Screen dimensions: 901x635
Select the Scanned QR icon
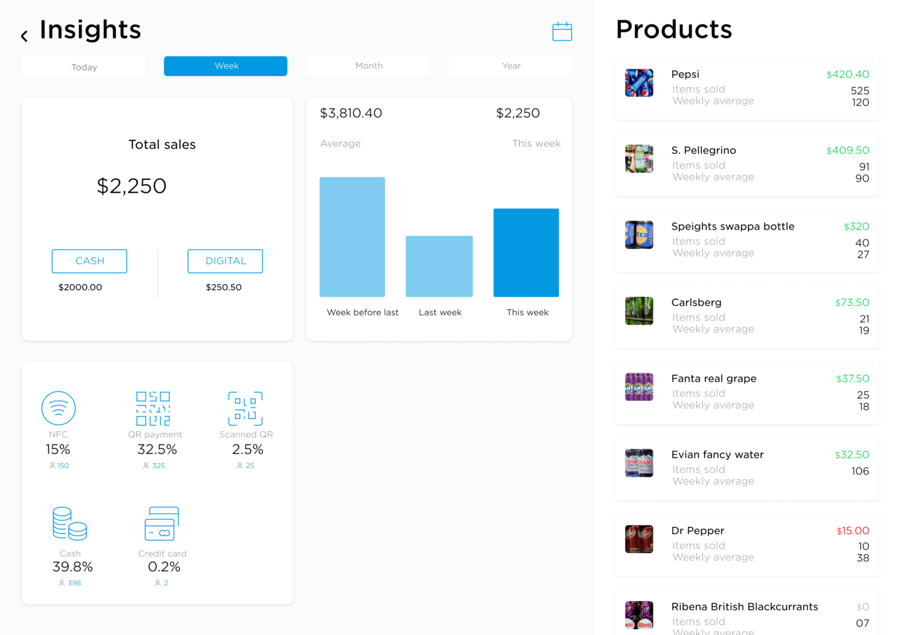pyautogui.click(x=246, y=408)
